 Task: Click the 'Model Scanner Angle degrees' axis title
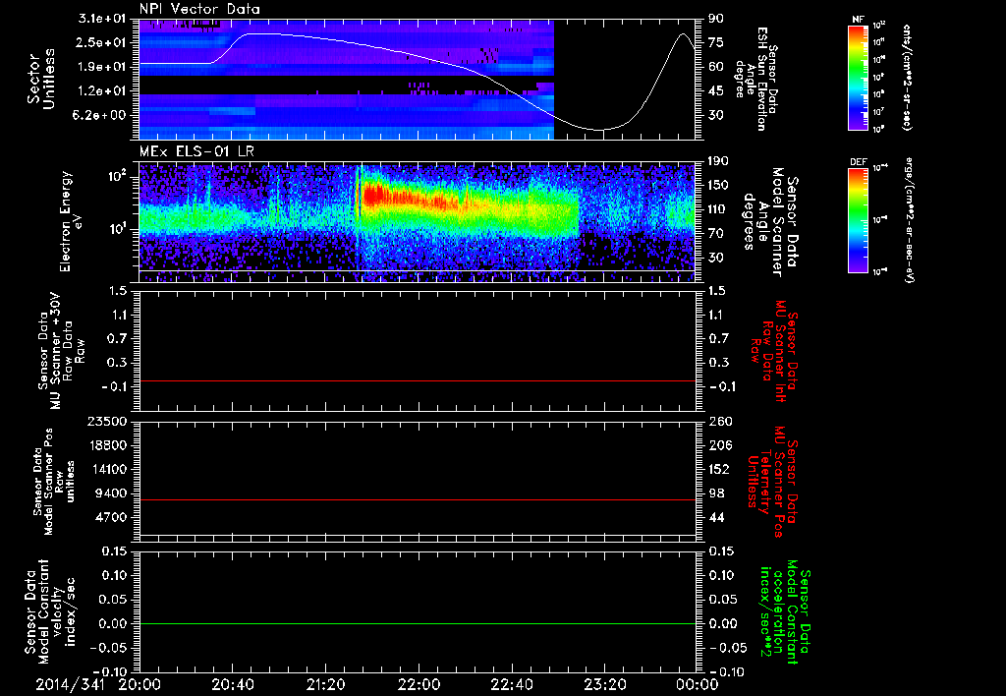[770, 222]
